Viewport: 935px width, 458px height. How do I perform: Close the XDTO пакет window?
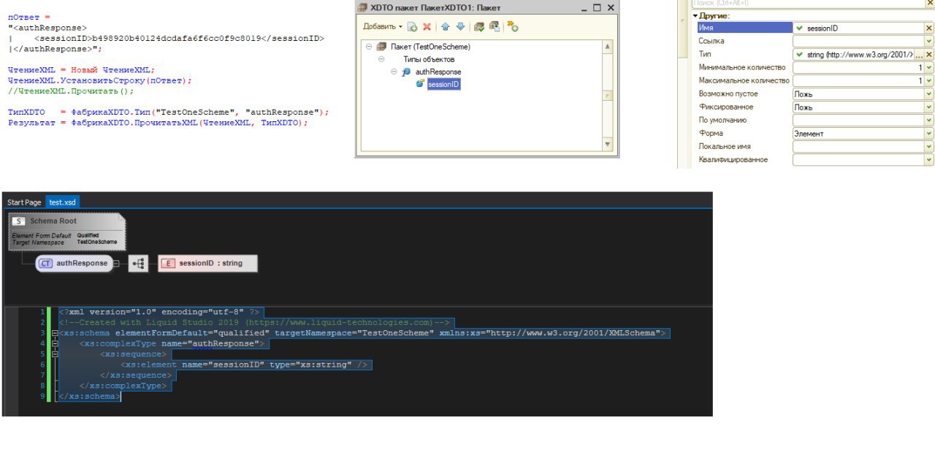[x=611, y=8]
